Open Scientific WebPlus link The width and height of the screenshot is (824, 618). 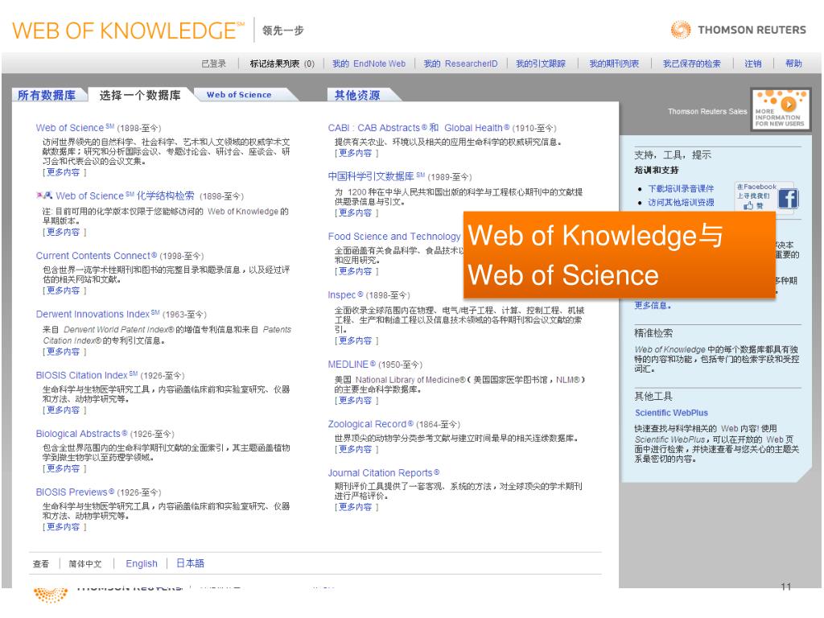(x=671, y=413)
